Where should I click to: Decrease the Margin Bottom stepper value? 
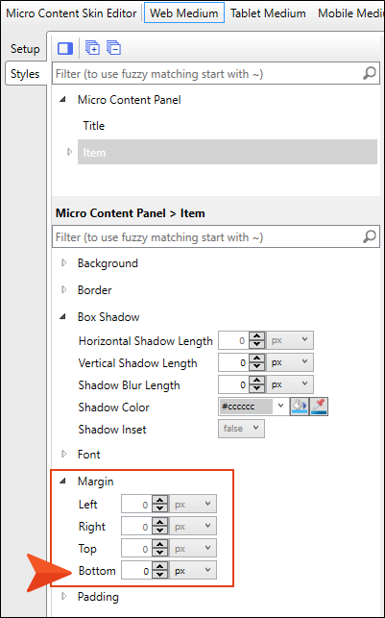point(159,575)
